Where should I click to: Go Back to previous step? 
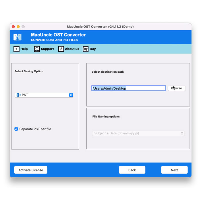click(x=132, y=170)
